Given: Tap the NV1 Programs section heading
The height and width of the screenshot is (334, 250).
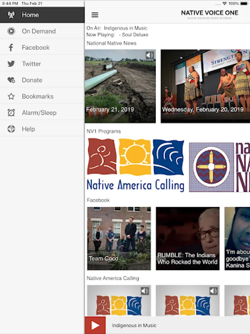Looking at the screenshot, I should 104,131.
